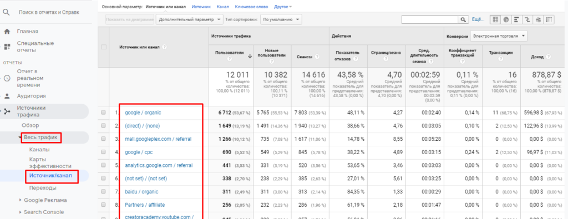Toggle the select-all checkbox in table header
Image resolution: width=568 pixels, height=219 pixels.
[104, 47]
